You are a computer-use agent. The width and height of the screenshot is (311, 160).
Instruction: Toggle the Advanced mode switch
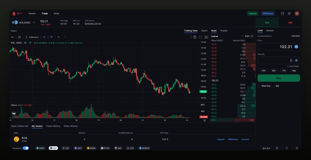pyautogui.click(x=26, y=148)
